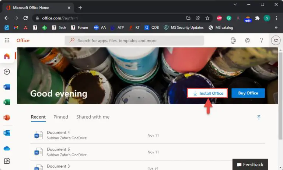The width and height of the screenshot is (283, 170).
Task: Open the Office settings gear
Action: (x=247, y=40)
